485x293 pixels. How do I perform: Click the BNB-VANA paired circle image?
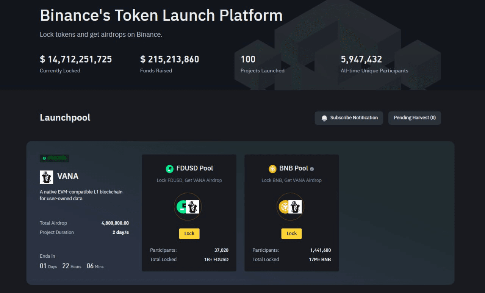(290, 207)
